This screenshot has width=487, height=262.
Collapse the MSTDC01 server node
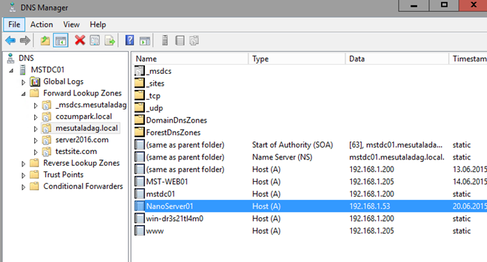tap(11, 70)
